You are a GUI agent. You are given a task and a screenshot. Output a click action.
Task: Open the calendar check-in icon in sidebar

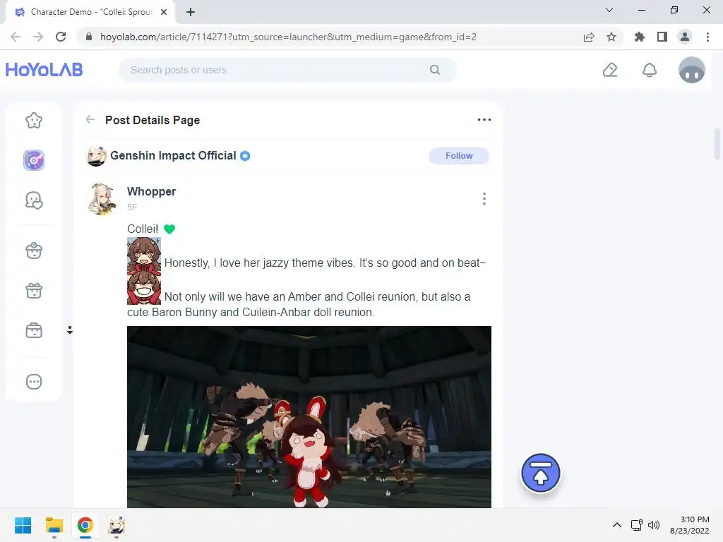pyautogui.click(x=34, y=330)
